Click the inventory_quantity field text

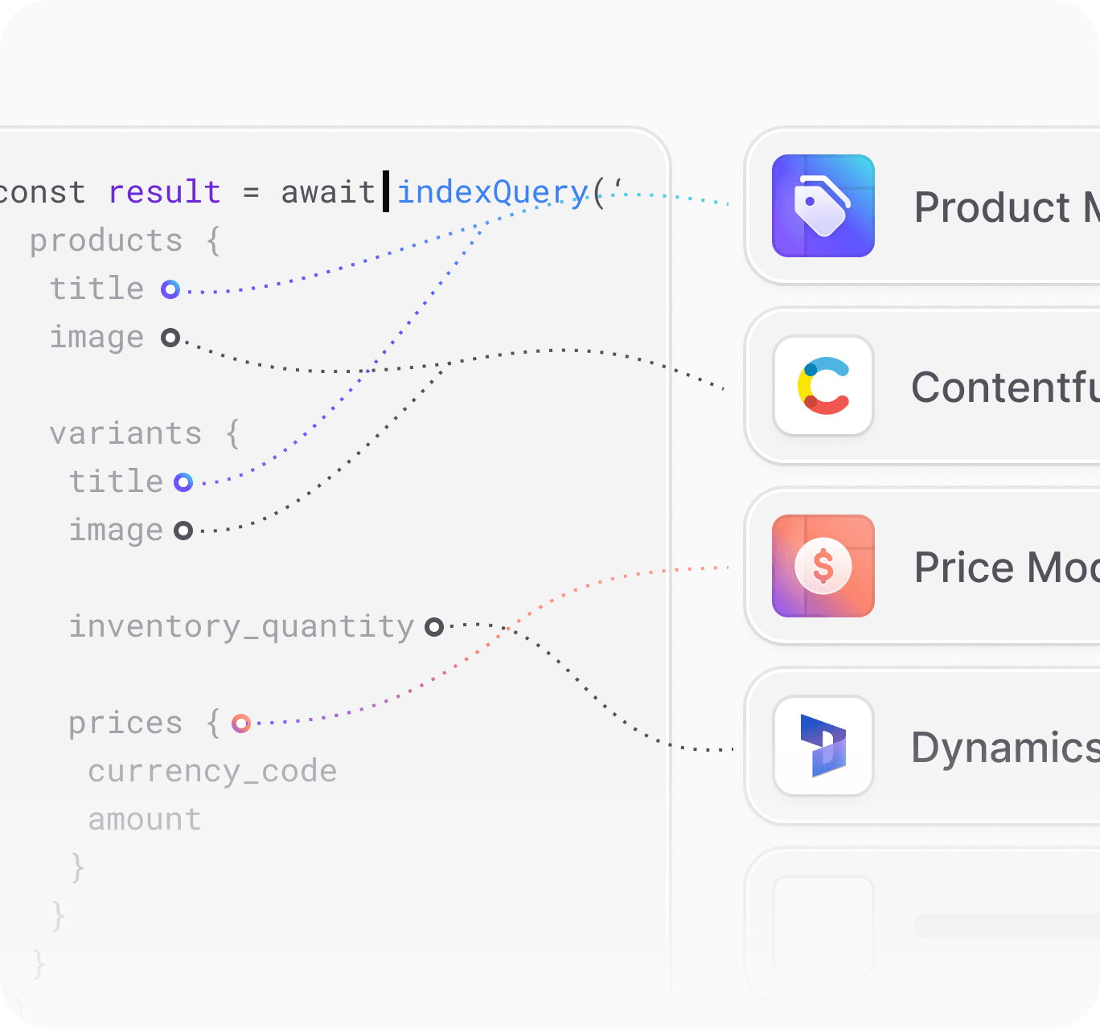tap(241, 627)
